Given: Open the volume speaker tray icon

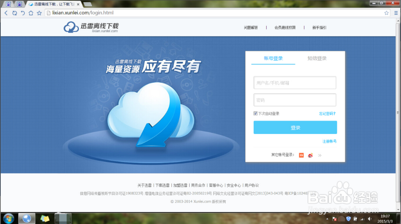Looking at the screenshot, I should tap(370, 219).
